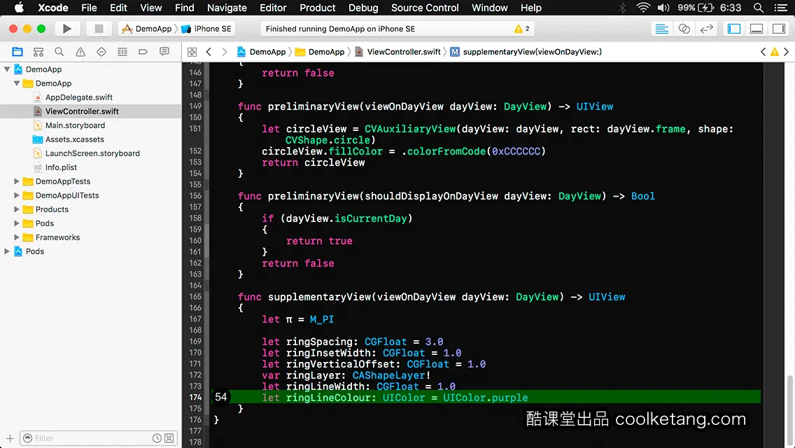Open the Editor menu

[x=273, y=8]
